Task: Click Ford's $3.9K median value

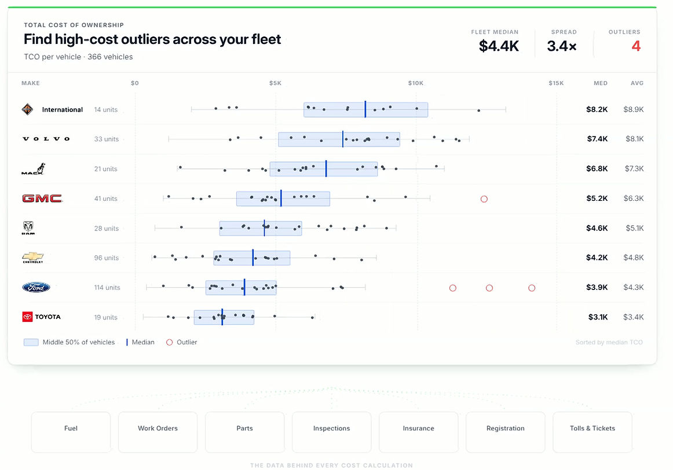Action: [597, 287]
